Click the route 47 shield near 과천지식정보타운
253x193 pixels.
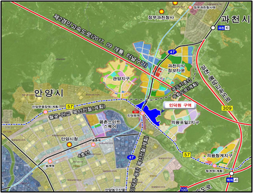(x=172, y=52)
